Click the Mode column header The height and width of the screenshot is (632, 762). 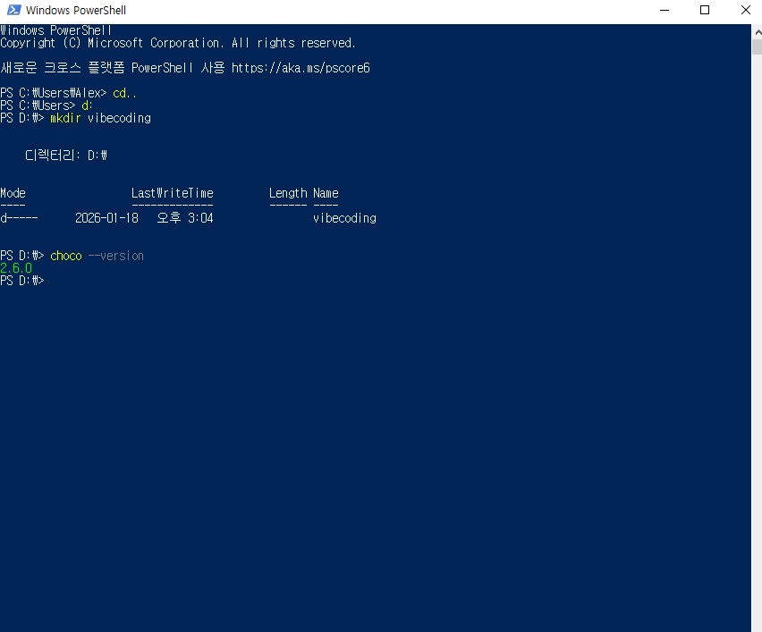tap(13, 193)
